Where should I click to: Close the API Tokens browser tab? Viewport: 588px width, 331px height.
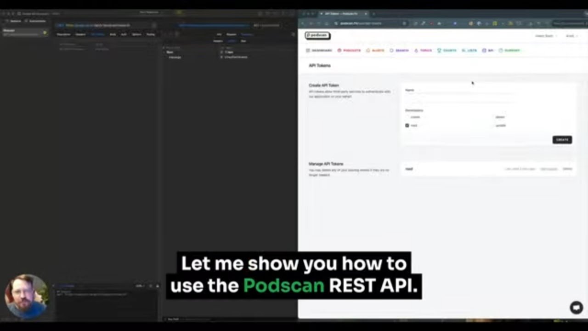[x=366, y=14]
